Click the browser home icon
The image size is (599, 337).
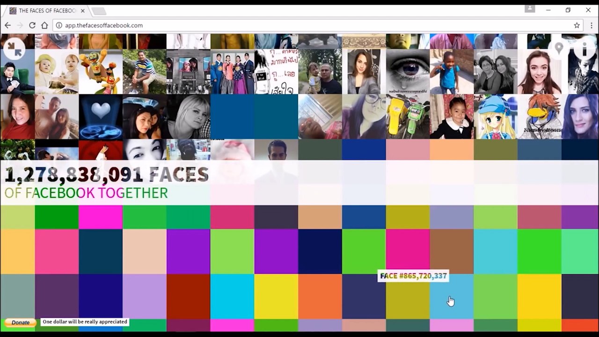click(x=44, y=25)
